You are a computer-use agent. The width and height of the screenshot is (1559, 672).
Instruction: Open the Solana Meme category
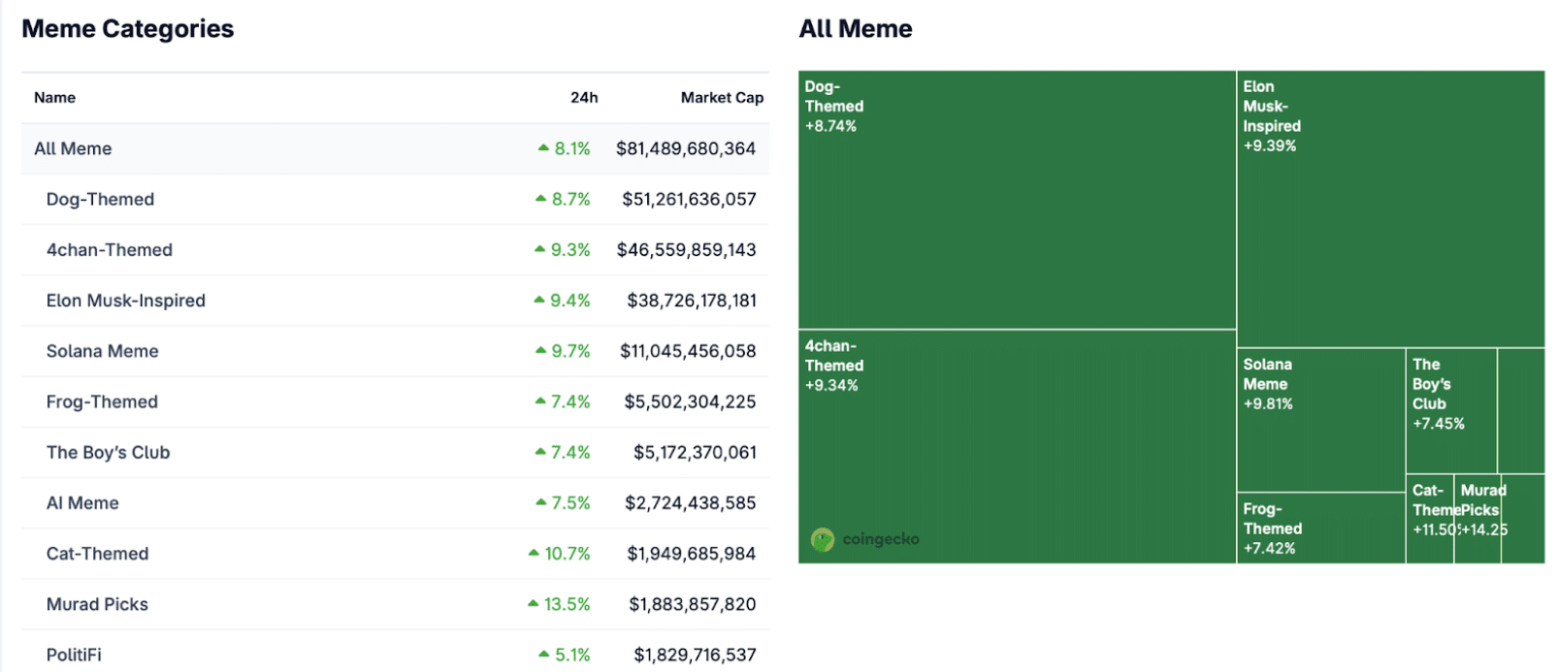[x=102, y=351]
